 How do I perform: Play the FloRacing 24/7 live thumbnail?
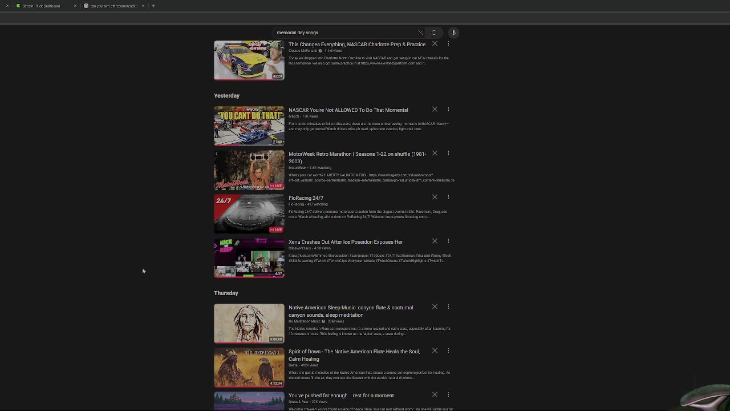pos(249,213)
